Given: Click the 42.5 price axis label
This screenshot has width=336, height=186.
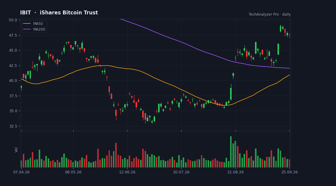Looking at the screenshot, I should (13, 65).
